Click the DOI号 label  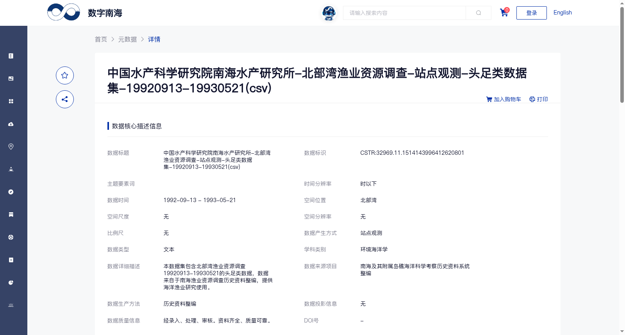click(x=311, y=321)
